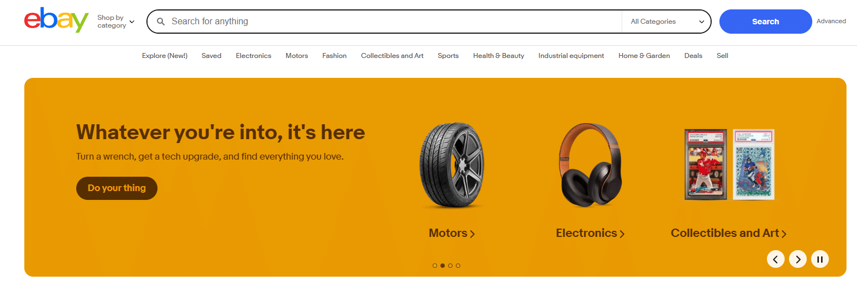Click the eBay logo
857x296 pixels.
pyautogui.click(x=56, y=21)
